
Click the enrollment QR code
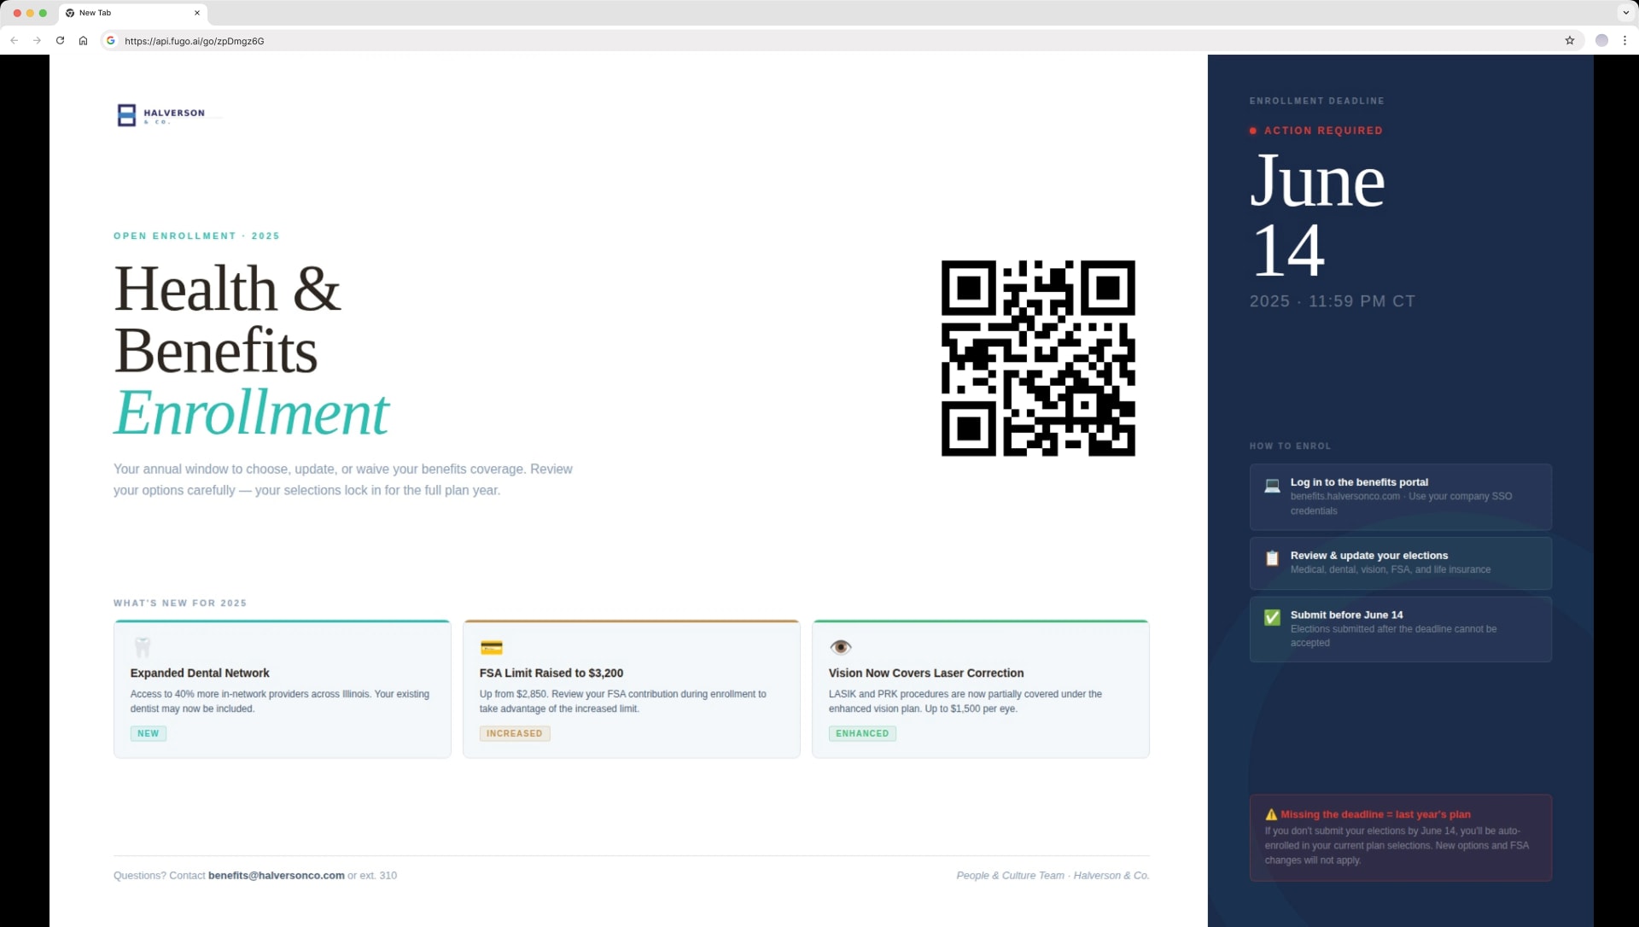point(1038,358)
